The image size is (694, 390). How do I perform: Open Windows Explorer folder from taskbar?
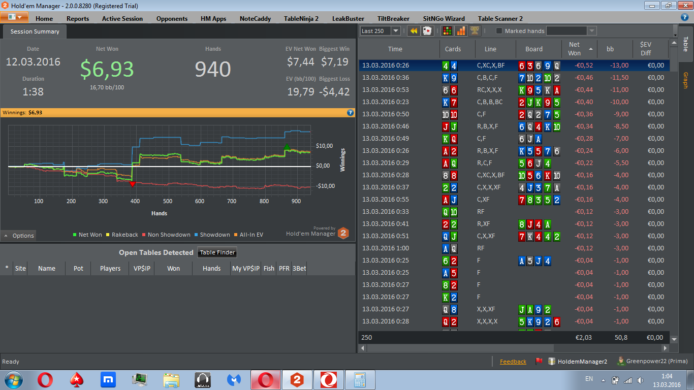pos(171,379)
